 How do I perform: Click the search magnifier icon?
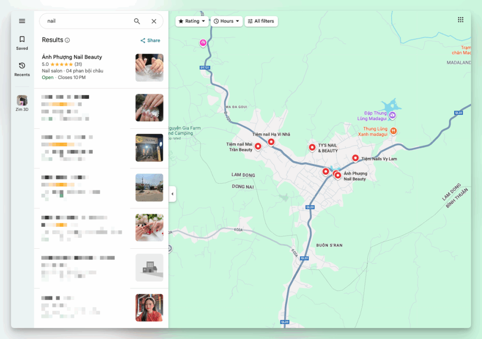pos(137,21)
